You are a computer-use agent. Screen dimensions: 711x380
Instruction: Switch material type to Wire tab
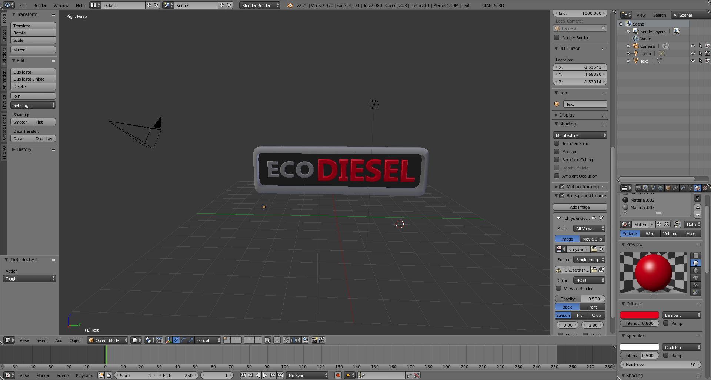(x=650, y=234)
